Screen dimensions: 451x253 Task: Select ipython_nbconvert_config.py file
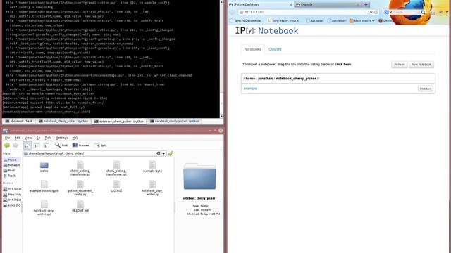coord(80,188)
